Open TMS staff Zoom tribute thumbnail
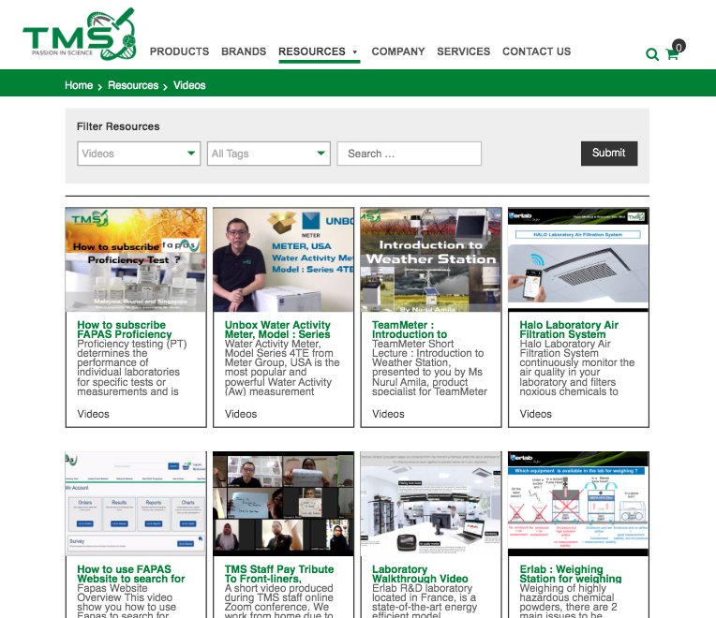 tap(284, 504)
